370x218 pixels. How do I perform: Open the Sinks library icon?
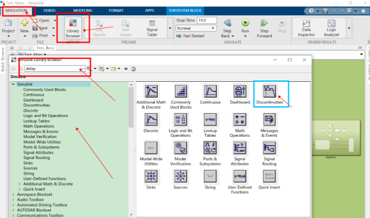pyautogui.click(x=150, y=178)
